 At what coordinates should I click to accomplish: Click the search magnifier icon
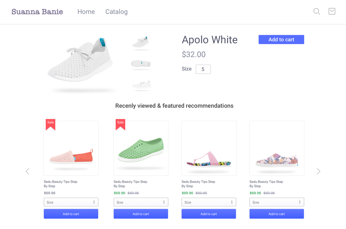tap(316, 12)
